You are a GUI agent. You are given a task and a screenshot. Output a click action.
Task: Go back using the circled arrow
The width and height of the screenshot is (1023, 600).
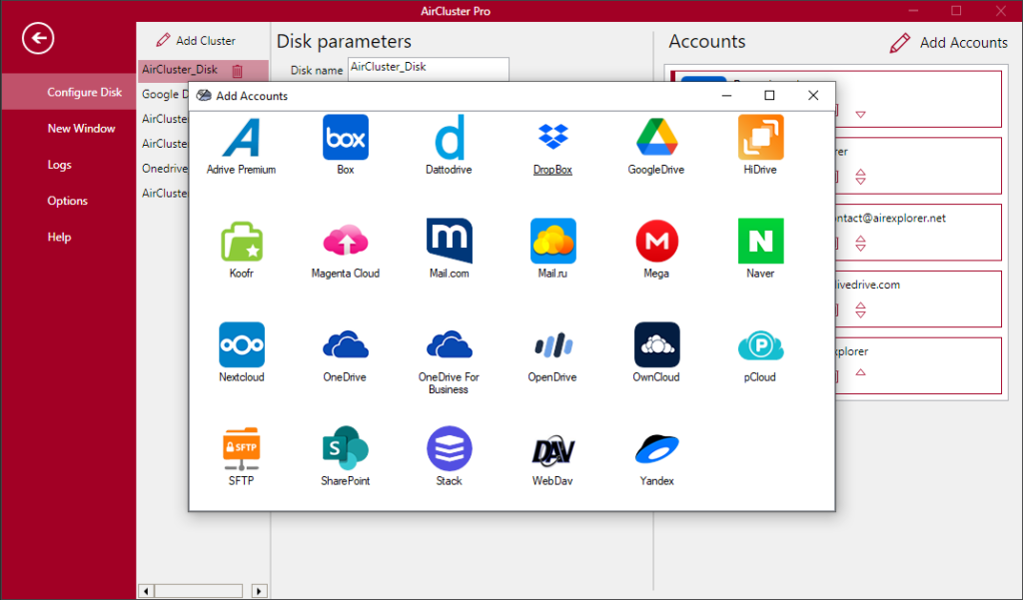point(38,38)
